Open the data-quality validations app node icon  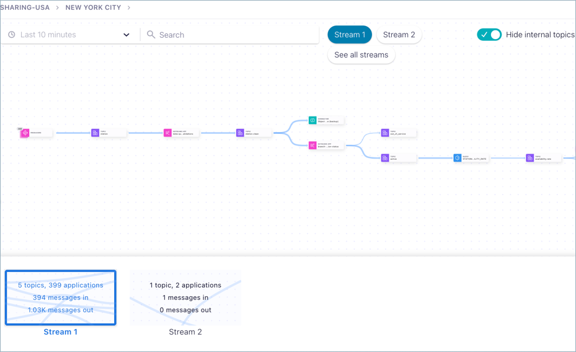point(167,133)
